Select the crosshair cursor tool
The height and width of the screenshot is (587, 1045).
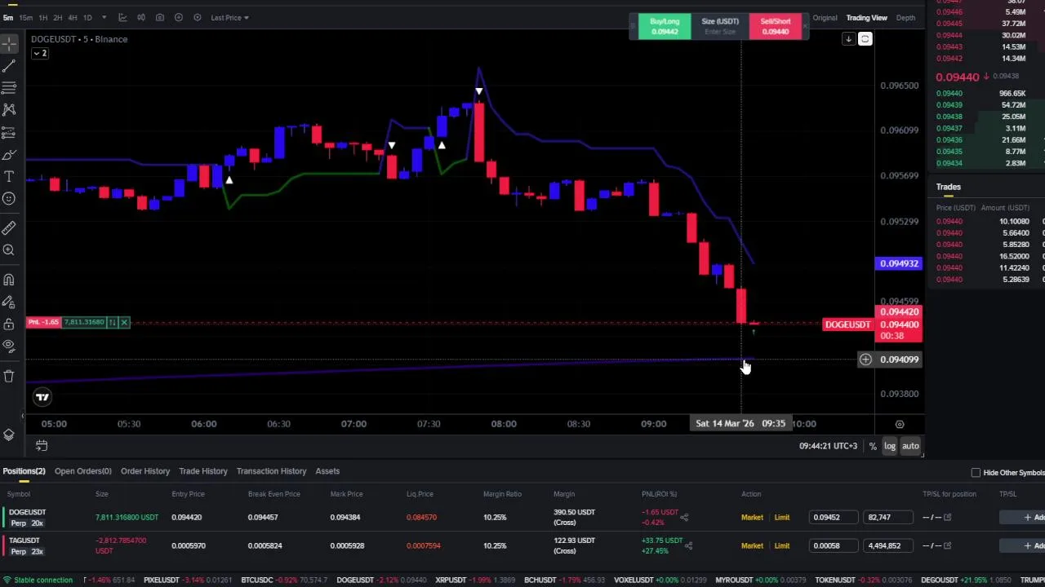[x=9, y=44]
